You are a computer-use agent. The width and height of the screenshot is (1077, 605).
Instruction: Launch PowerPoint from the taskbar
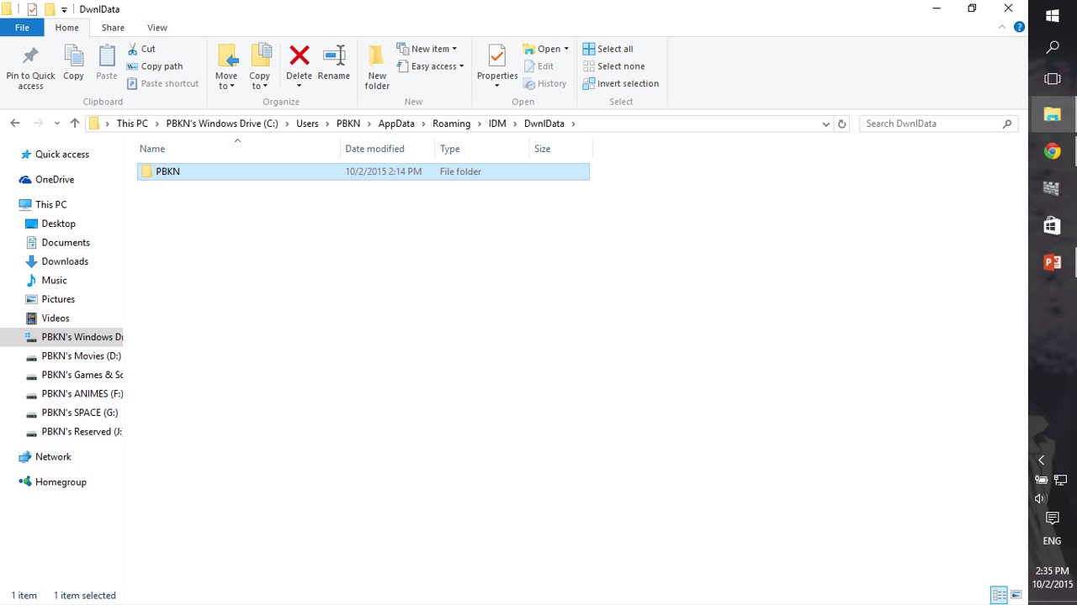click(1052, 262)
